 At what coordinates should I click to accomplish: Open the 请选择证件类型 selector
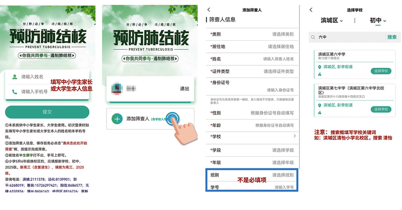coord(279,71)
